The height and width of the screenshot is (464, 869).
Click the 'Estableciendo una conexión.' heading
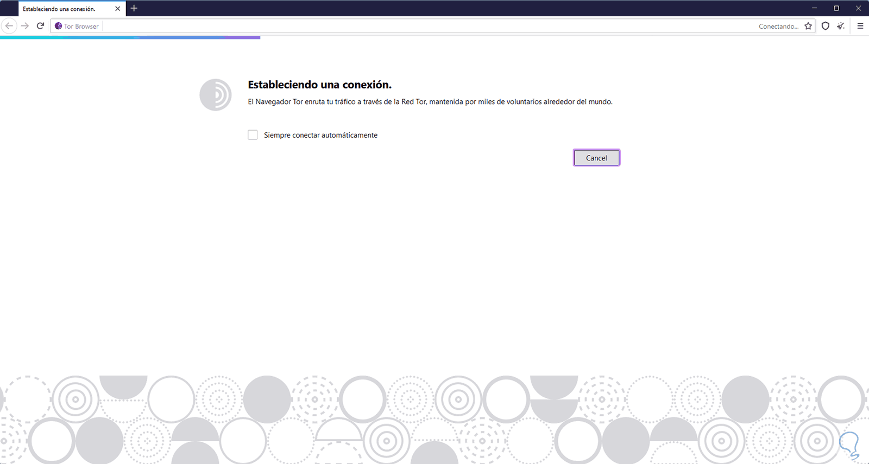click(319, 85)
